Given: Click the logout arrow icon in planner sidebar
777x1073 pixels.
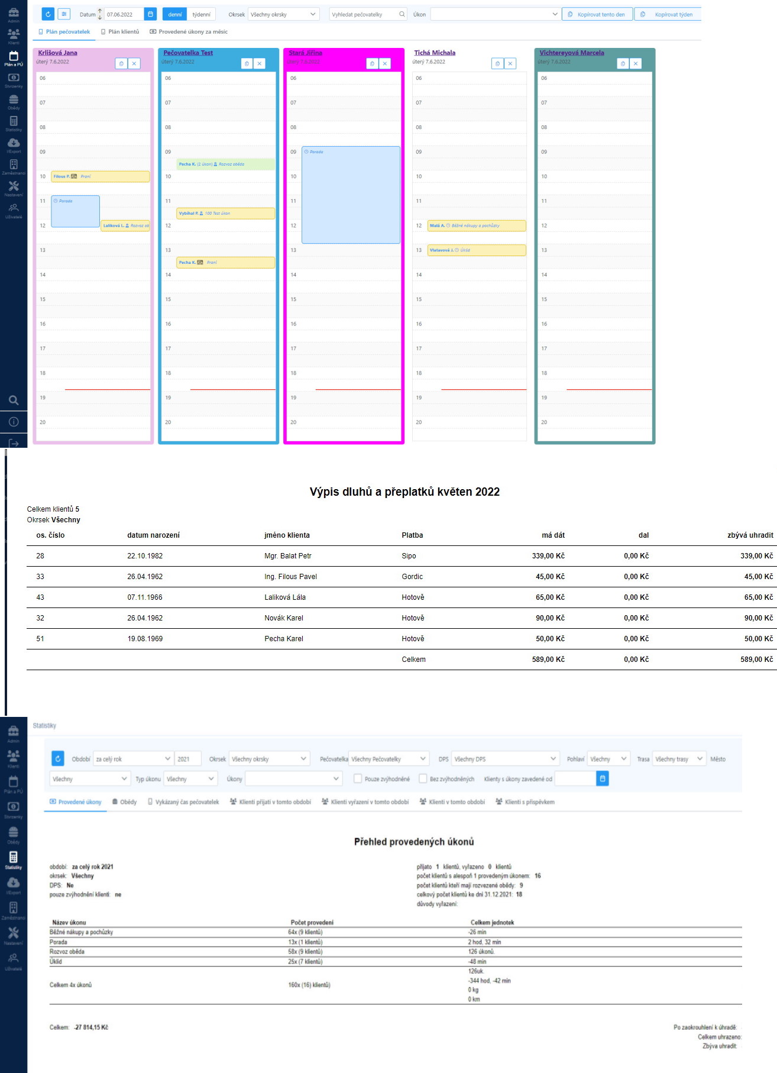Looking at the screenshot, I should (14, 443).
